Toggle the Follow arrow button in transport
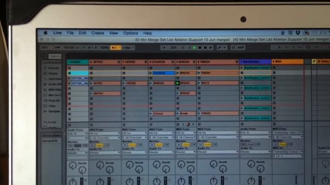Screen dimensions: 330x185 (x=164, y=48)
